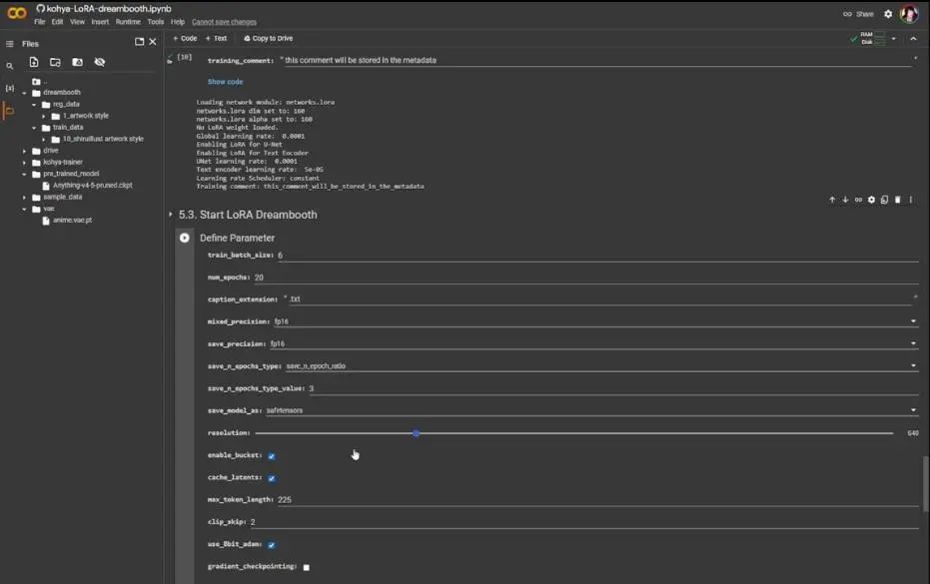Click the train_batch_size input field
Viewport: 930px width, 584px height.
[x=597, y=255]
